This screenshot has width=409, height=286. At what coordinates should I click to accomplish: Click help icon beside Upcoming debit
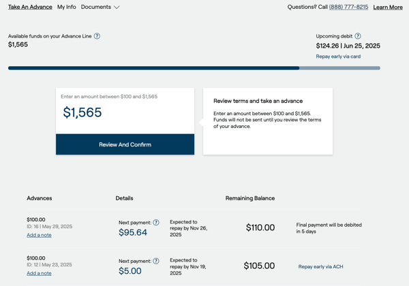click(x=358, y=36)
